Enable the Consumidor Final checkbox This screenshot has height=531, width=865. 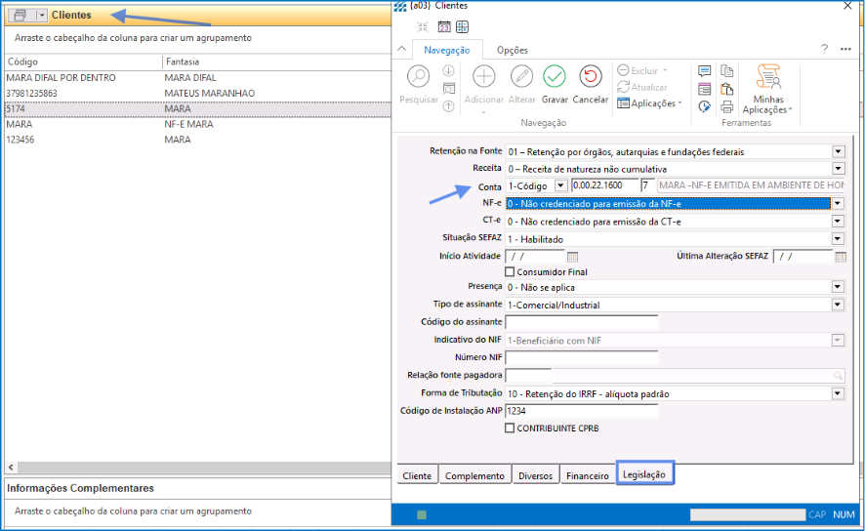[510, 272]
